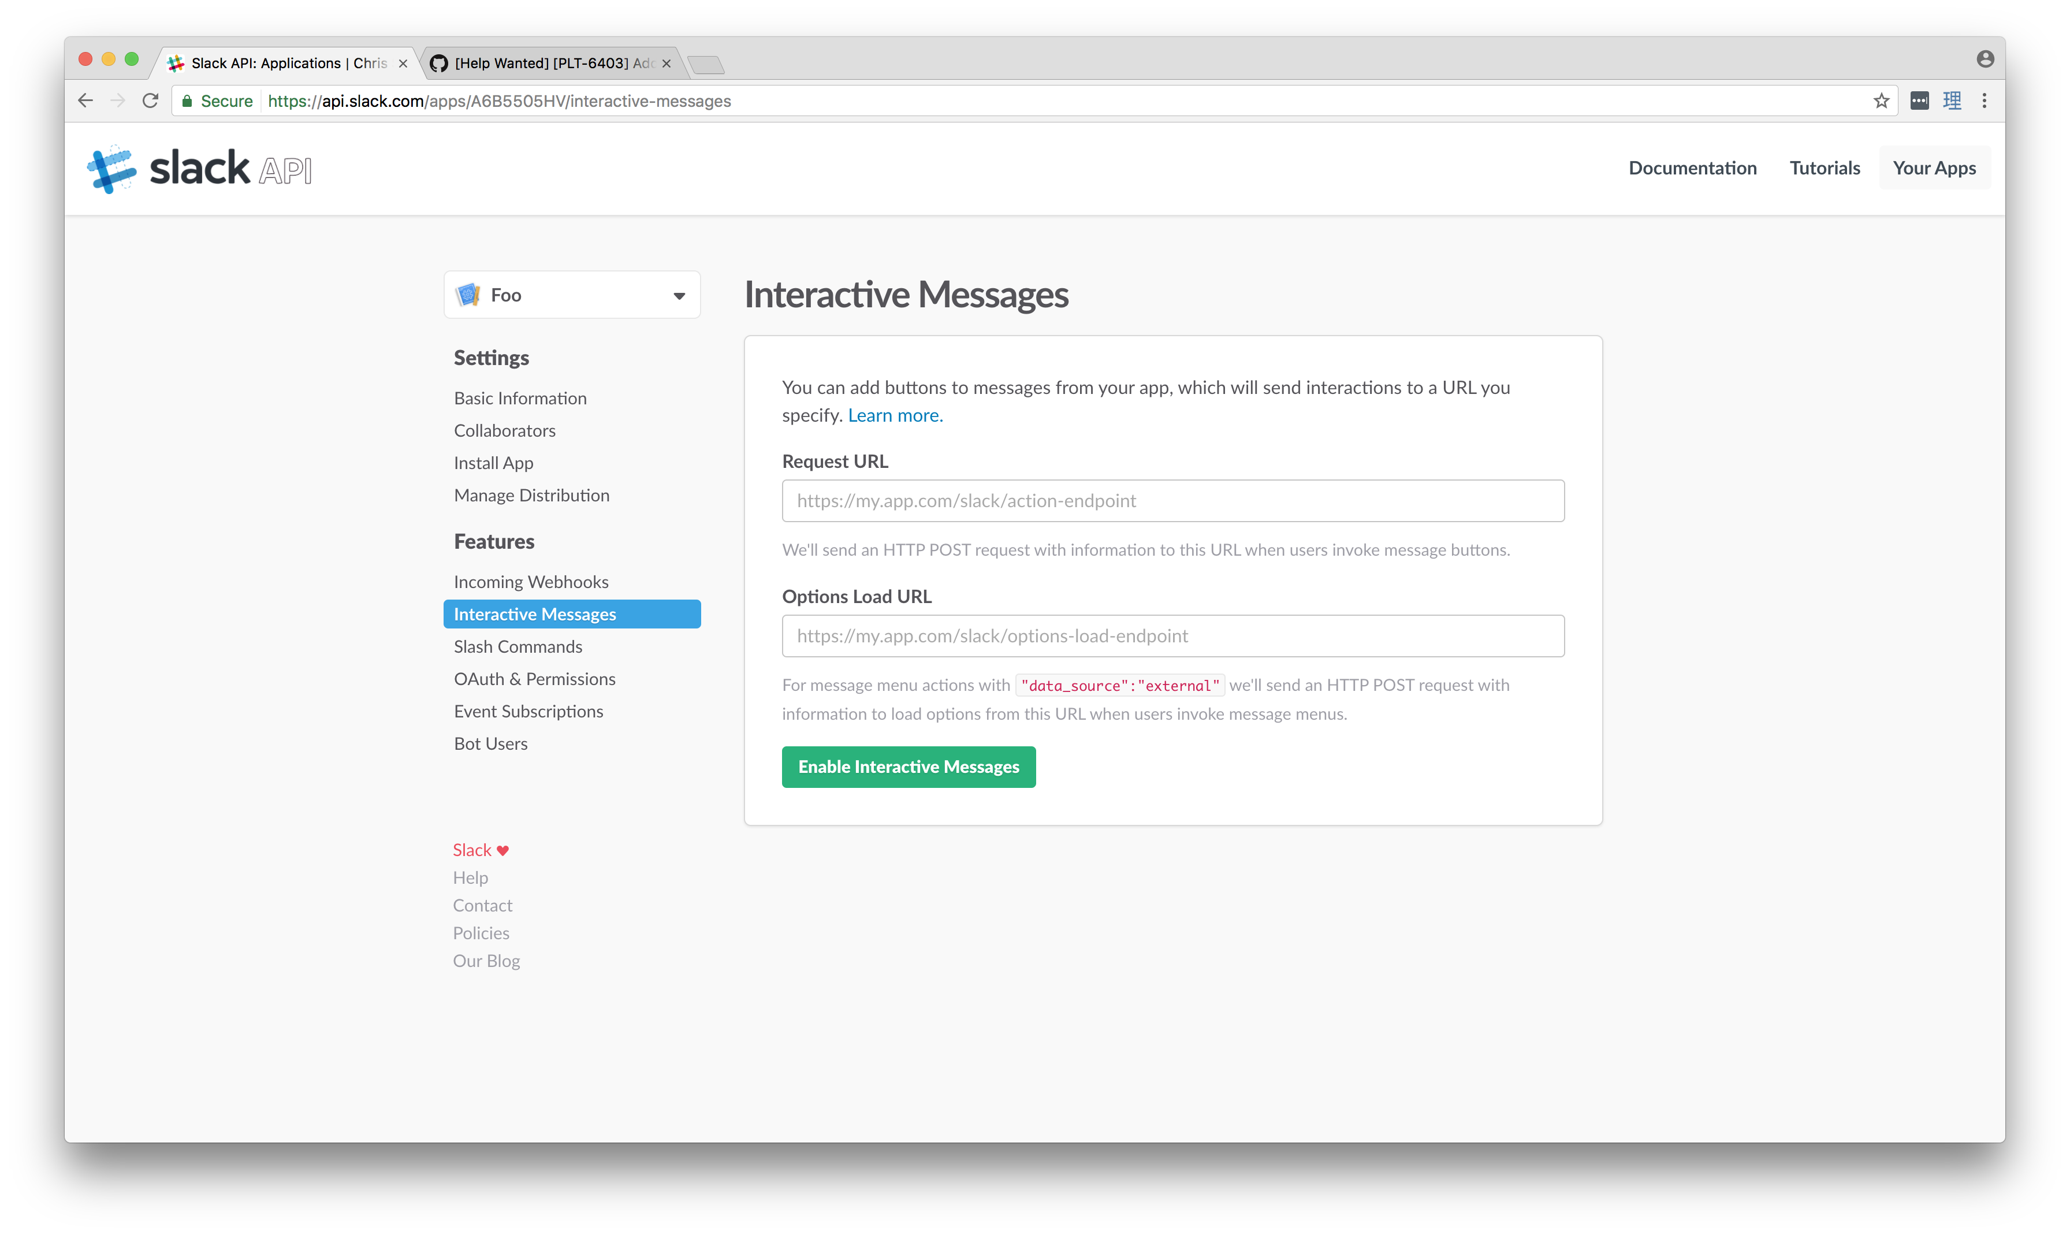Reload the page with the refresh icon
Screen dimensions: 2070x1235
[151, 101]
